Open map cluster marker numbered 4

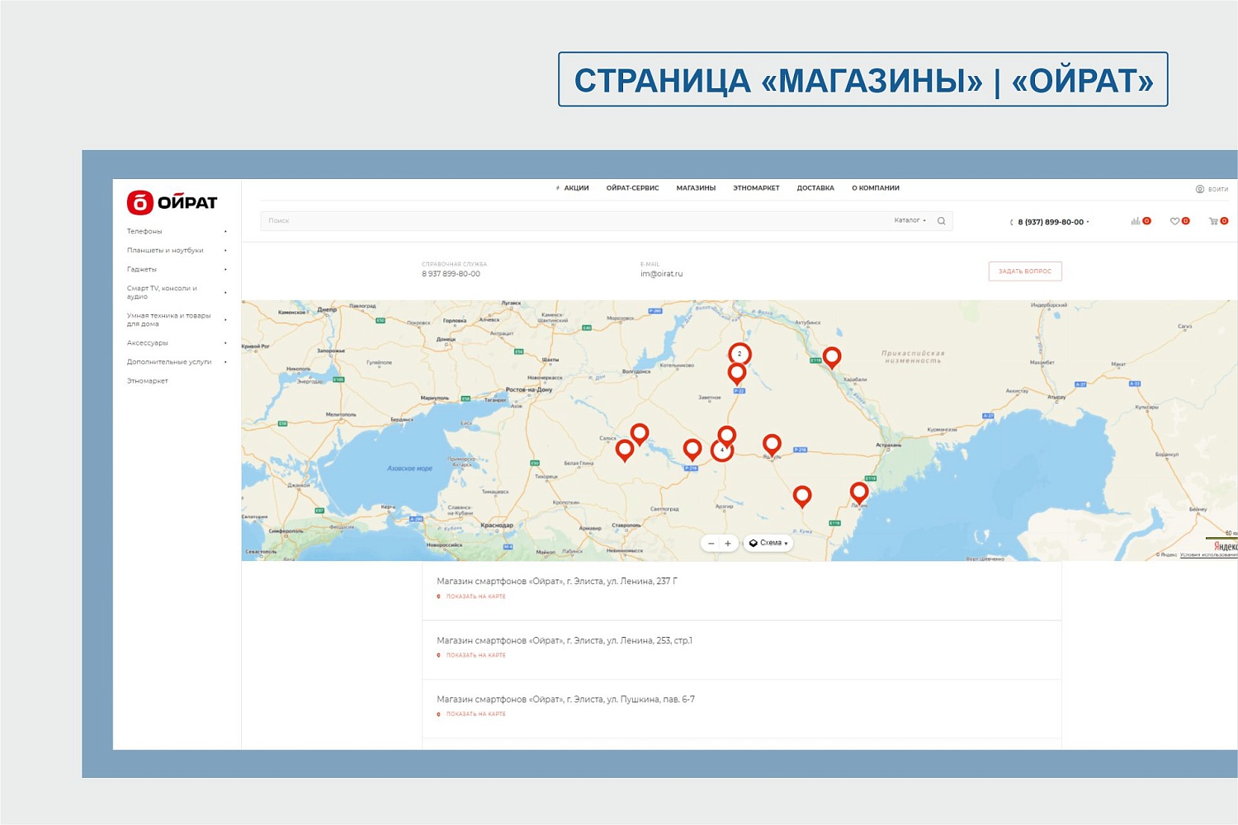click(x=722, y=450)
